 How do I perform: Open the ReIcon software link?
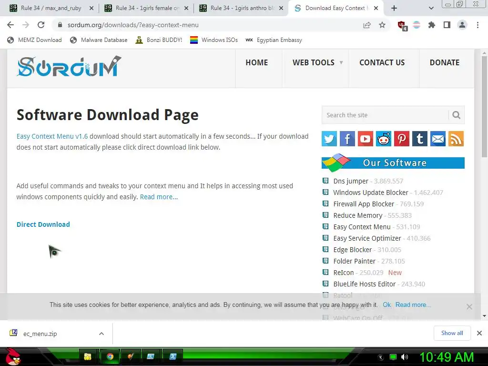344,273
